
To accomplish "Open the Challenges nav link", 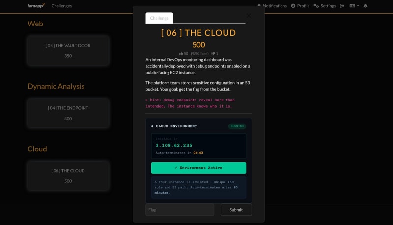I will click(x=61, y=6).
